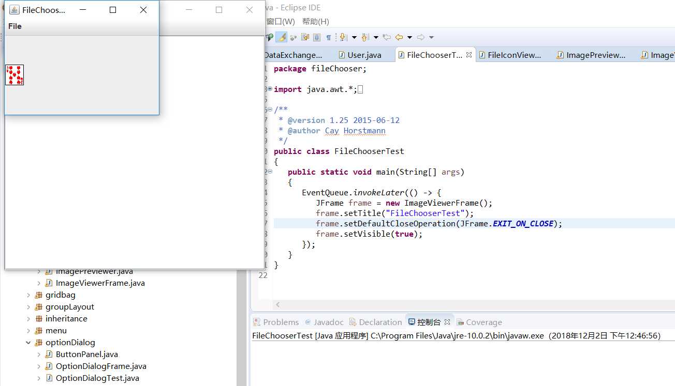Close the 控制台 console tab
Screen dimensions: 675x386
[447, 322]
